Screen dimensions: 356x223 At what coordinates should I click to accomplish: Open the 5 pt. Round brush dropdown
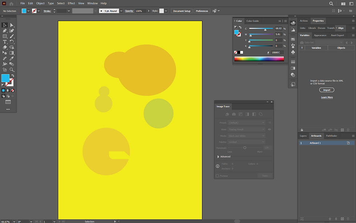coord(121,11)
